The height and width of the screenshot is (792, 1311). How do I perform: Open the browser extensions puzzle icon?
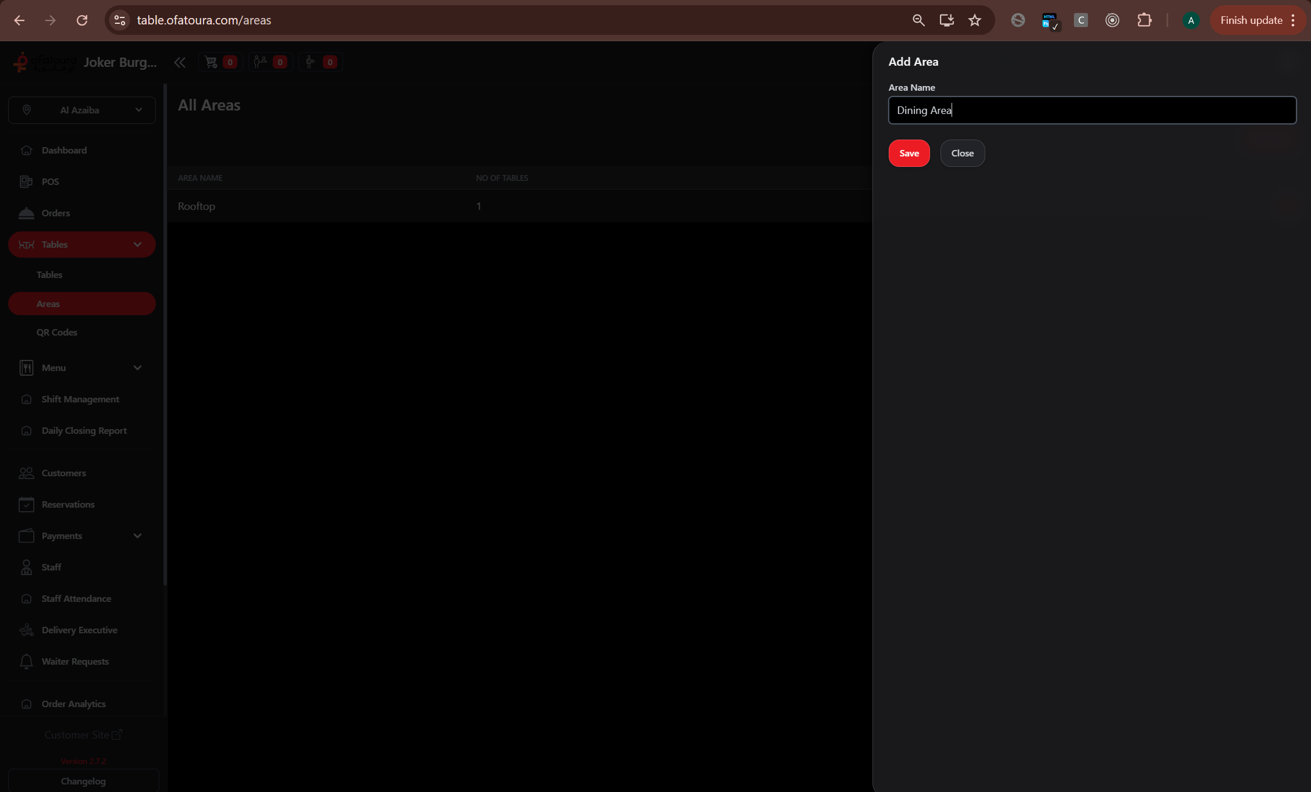[x=1144, y=20]
